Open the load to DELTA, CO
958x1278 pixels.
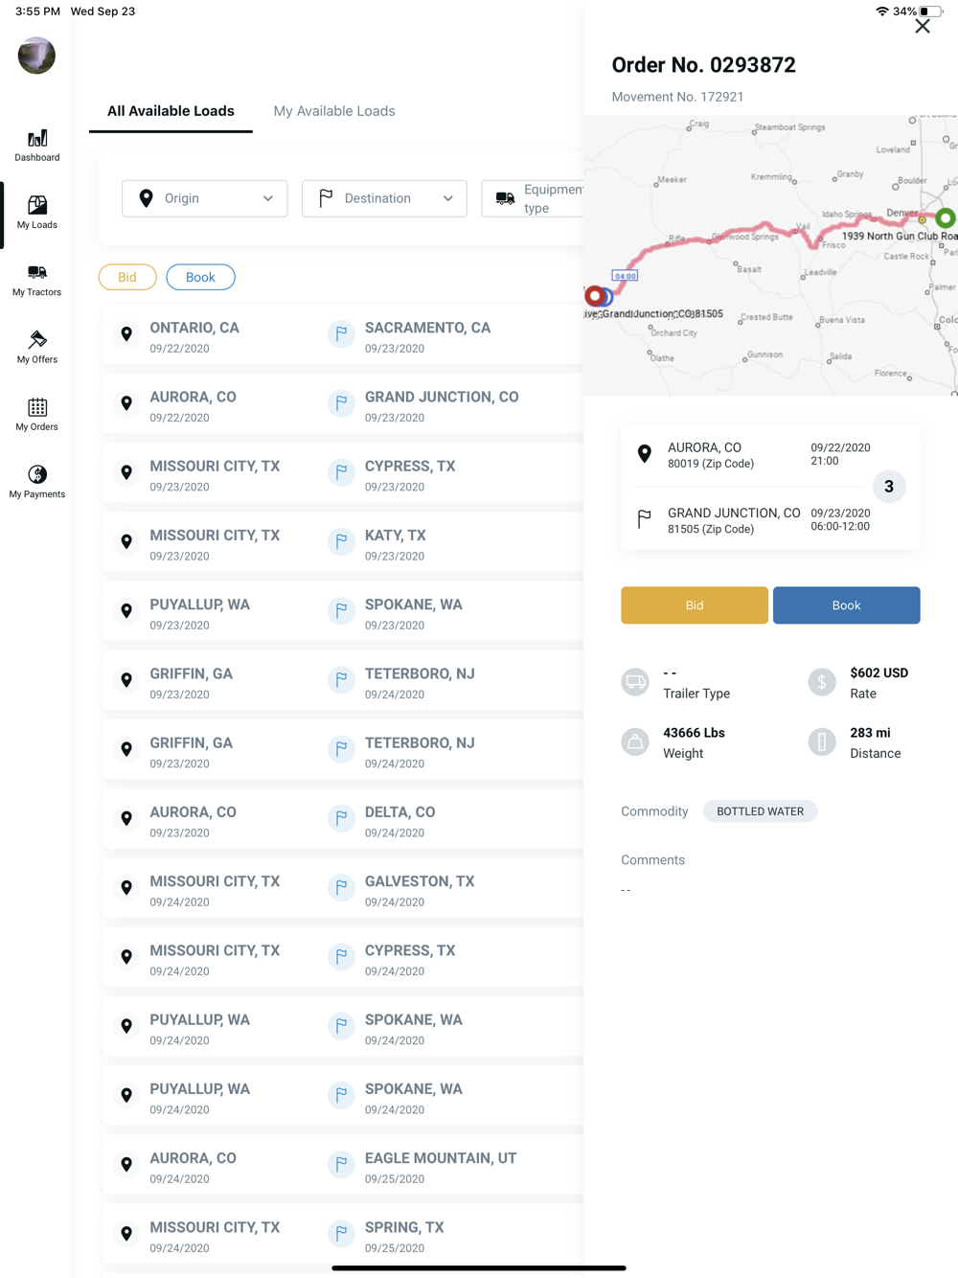(x=343, y=821)
